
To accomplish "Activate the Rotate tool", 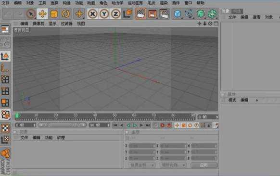I will tap(65, 14).
